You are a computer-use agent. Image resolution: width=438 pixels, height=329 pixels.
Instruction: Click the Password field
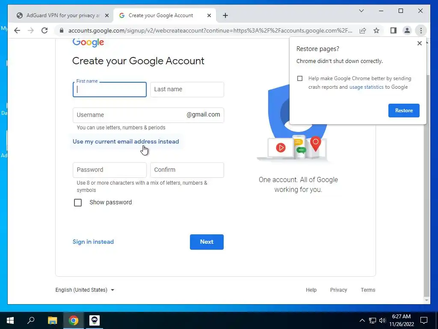109,170
